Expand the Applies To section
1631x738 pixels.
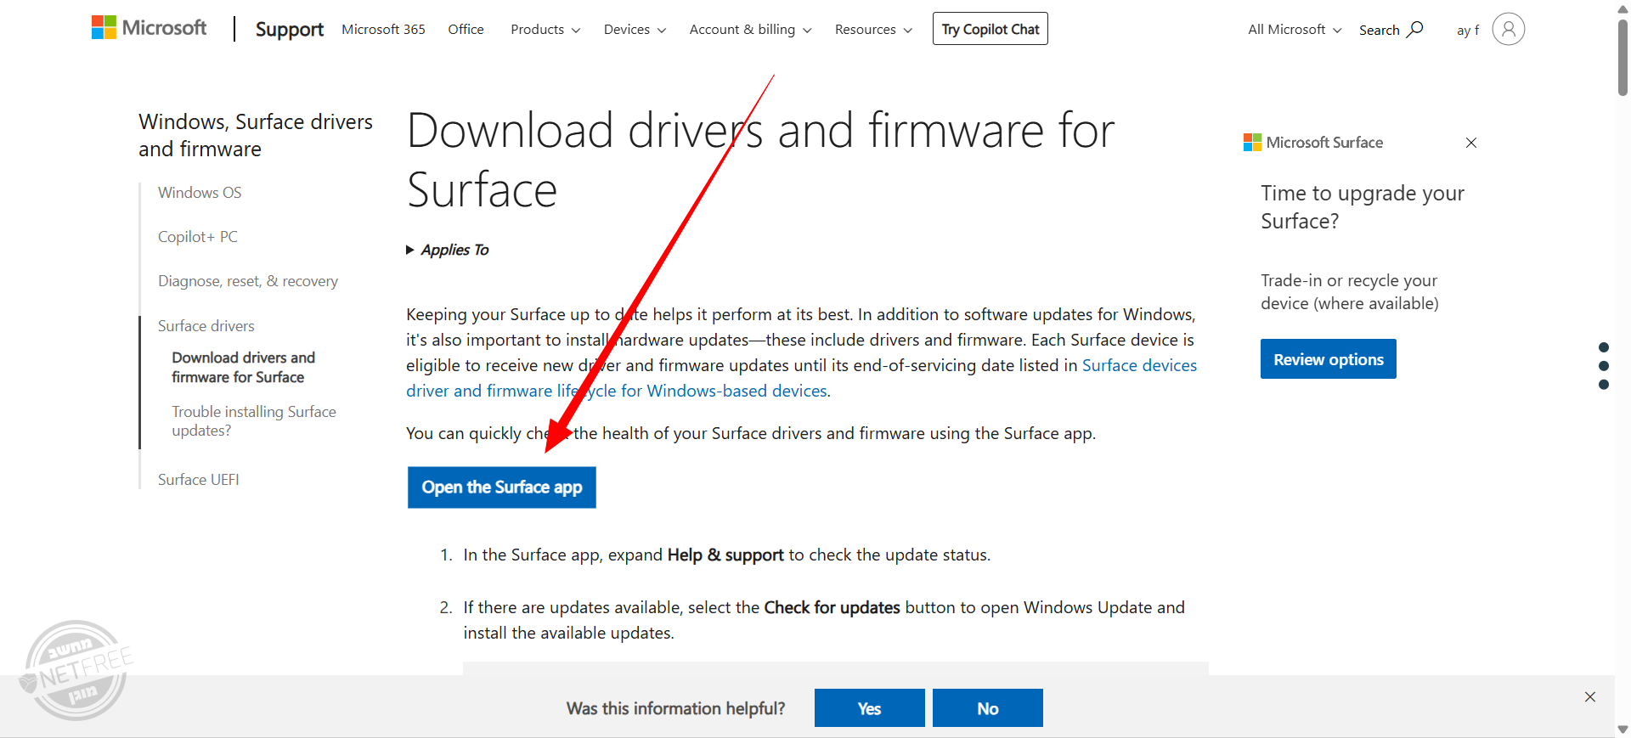coord(448,250)
